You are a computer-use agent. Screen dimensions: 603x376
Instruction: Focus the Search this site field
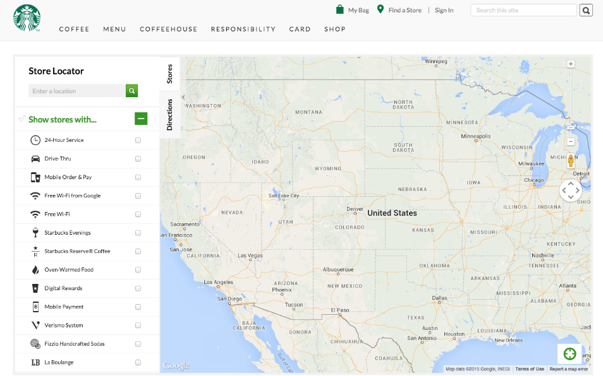[524, 10]
